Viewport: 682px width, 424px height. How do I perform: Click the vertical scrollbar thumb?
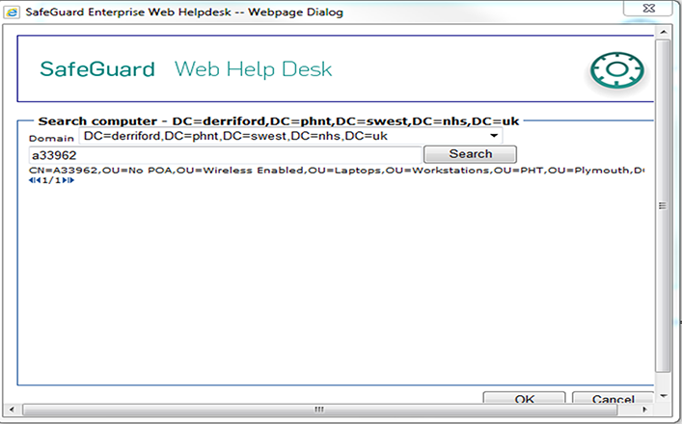coord(663,206)
